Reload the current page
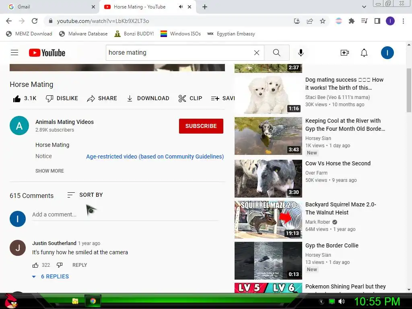The width and height of the screenshot is (412, 309). point(35,21)
